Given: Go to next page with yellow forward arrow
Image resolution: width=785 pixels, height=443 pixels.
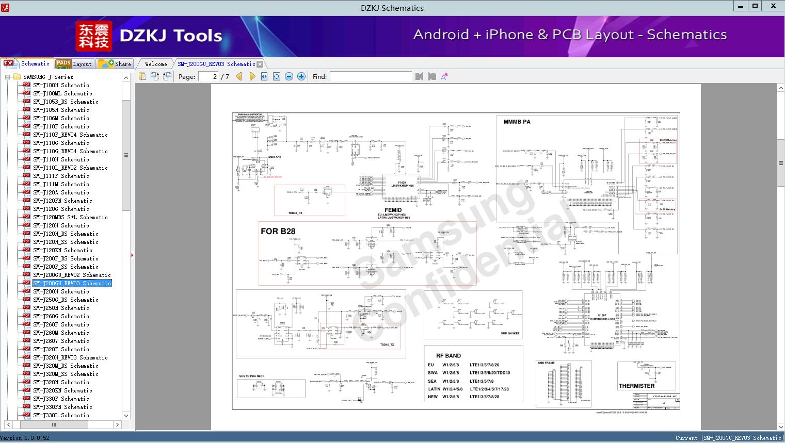Looking at the screenshot, I should click(252, 76).
